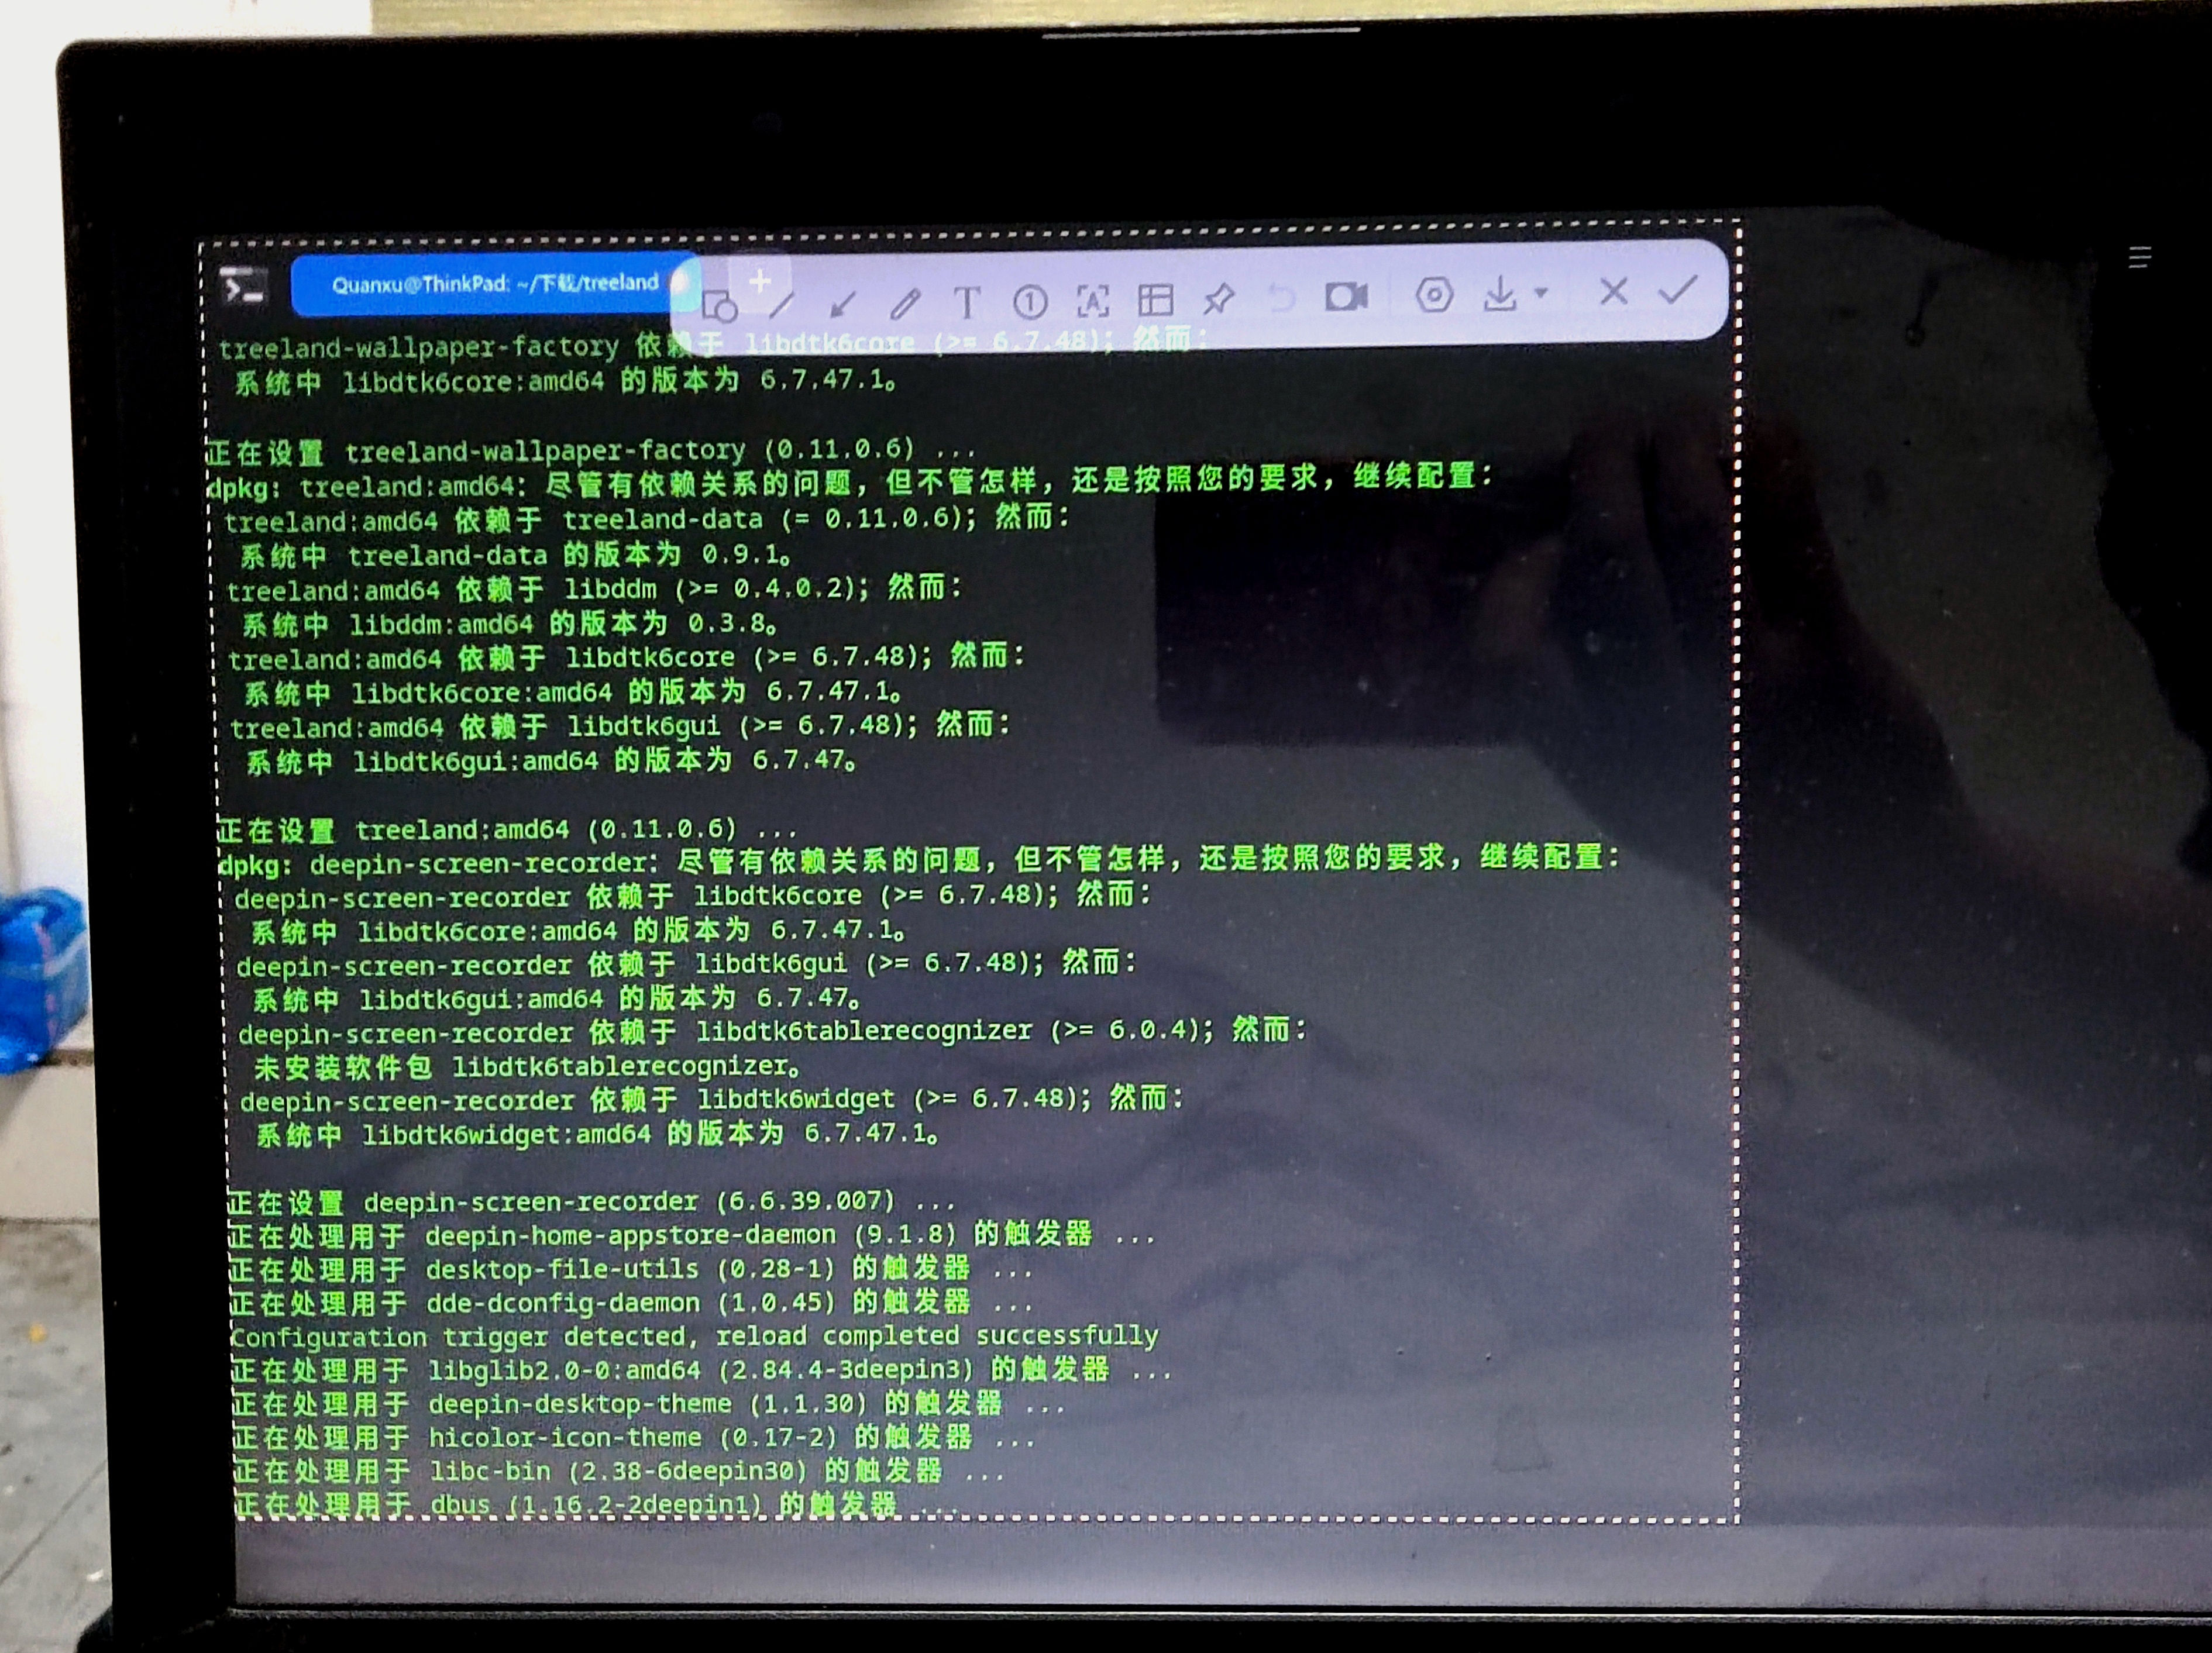Select the numbered marker tool
This screenshot has width=2212, height=1653.
(x=1030, y=301)
